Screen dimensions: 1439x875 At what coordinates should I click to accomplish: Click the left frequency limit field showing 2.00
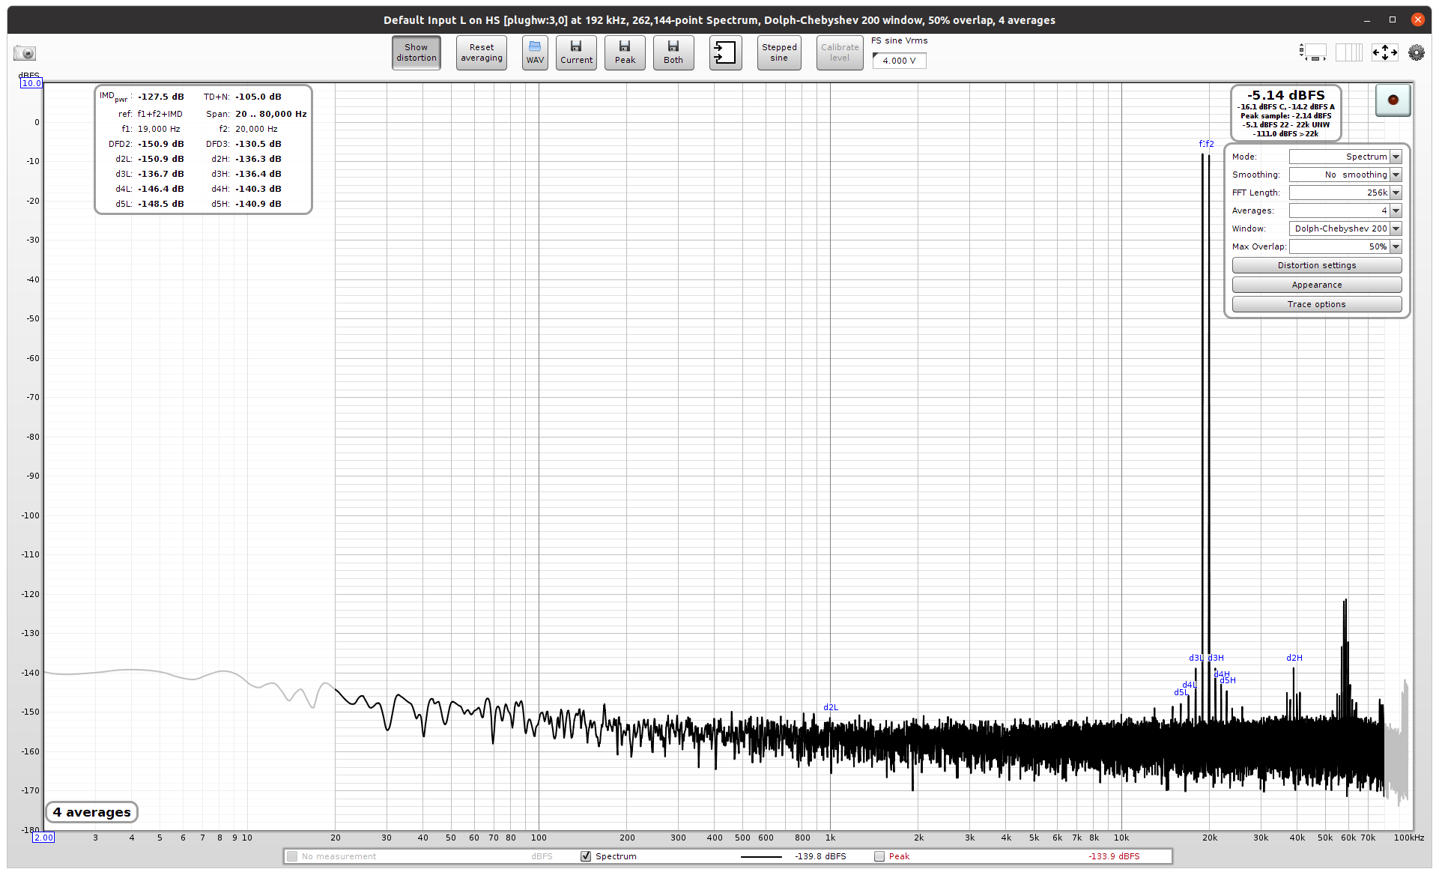43,838
